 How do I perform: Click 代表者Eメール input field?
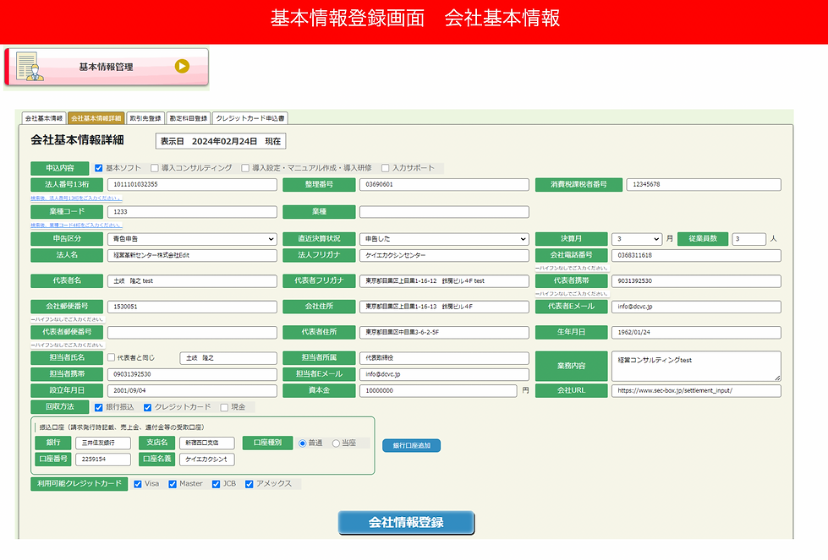[697, 307]
